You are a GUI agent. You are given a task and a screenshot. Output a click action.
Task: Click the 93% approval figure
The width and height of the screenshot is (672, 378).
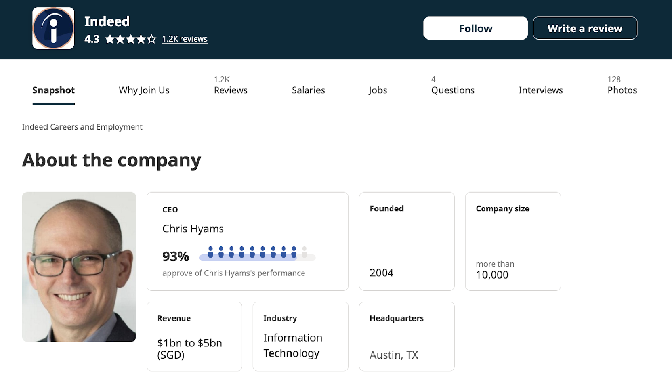click(x=176, y=256)
